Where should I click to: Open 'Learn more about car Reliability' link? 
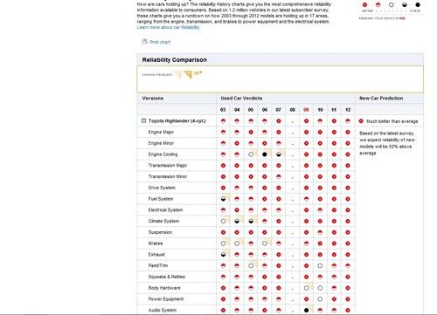(168, 27)
